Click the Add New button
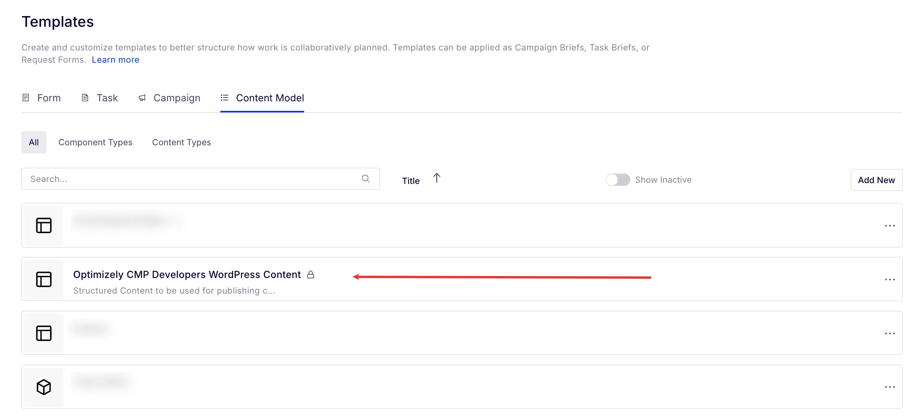 pyautogui.click(x=876, y=180)
